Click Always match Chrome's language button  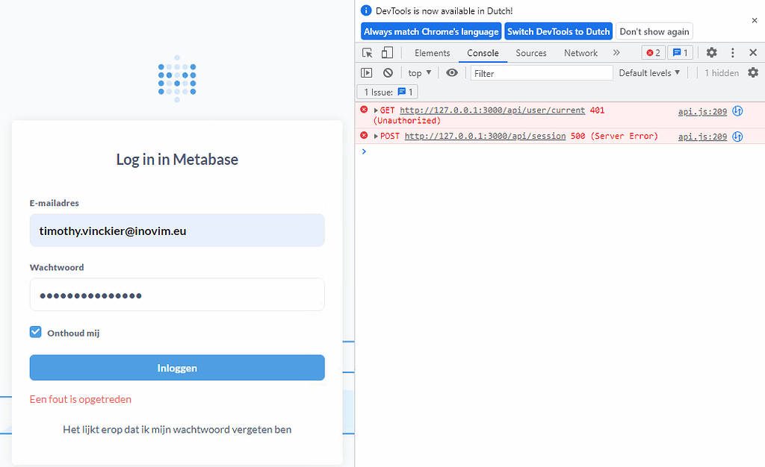[431, 31]
